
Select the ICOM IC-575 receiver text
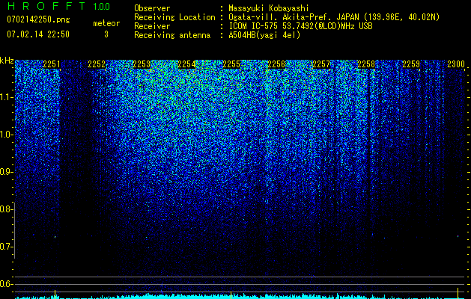300,26
